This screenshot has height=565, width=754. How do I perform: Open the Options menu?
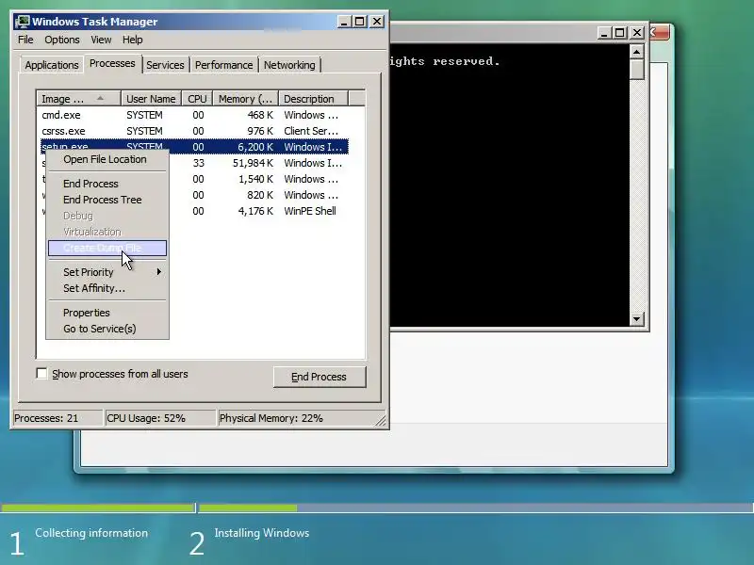click(62, 40)
